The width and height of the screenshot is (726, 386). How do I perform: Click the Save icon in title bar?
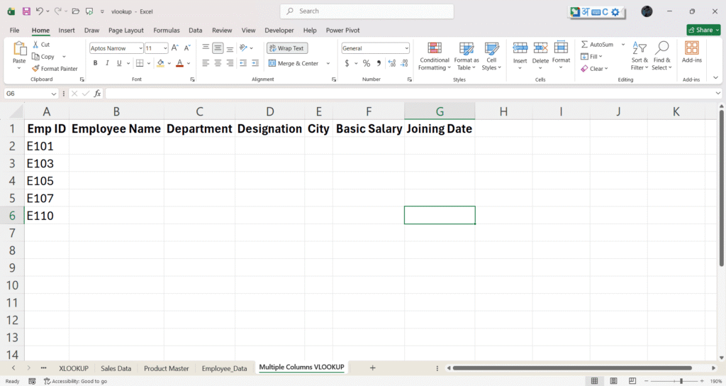tap(26, 11)
